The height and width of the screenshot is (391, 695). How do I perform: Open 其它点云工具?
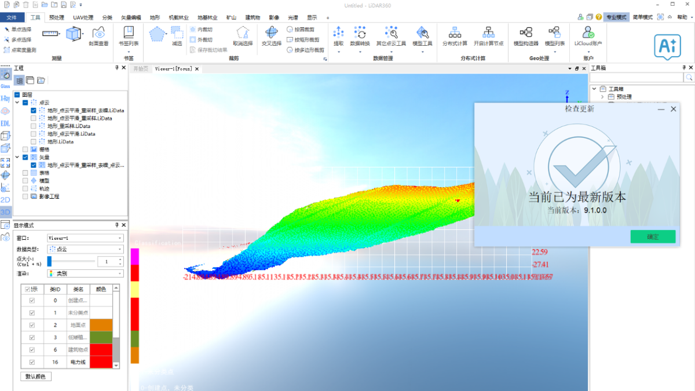coord(391,36)
